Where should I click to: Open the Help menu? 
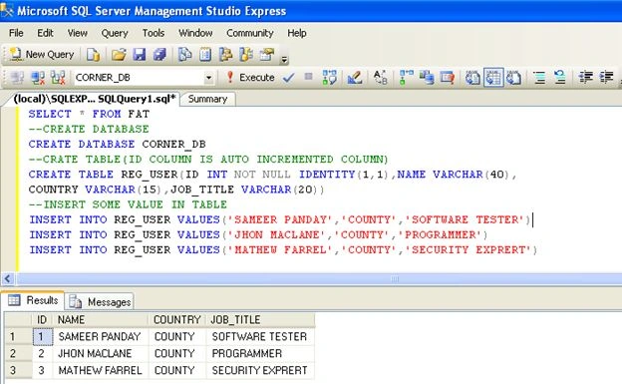click(x=297, y=33)
